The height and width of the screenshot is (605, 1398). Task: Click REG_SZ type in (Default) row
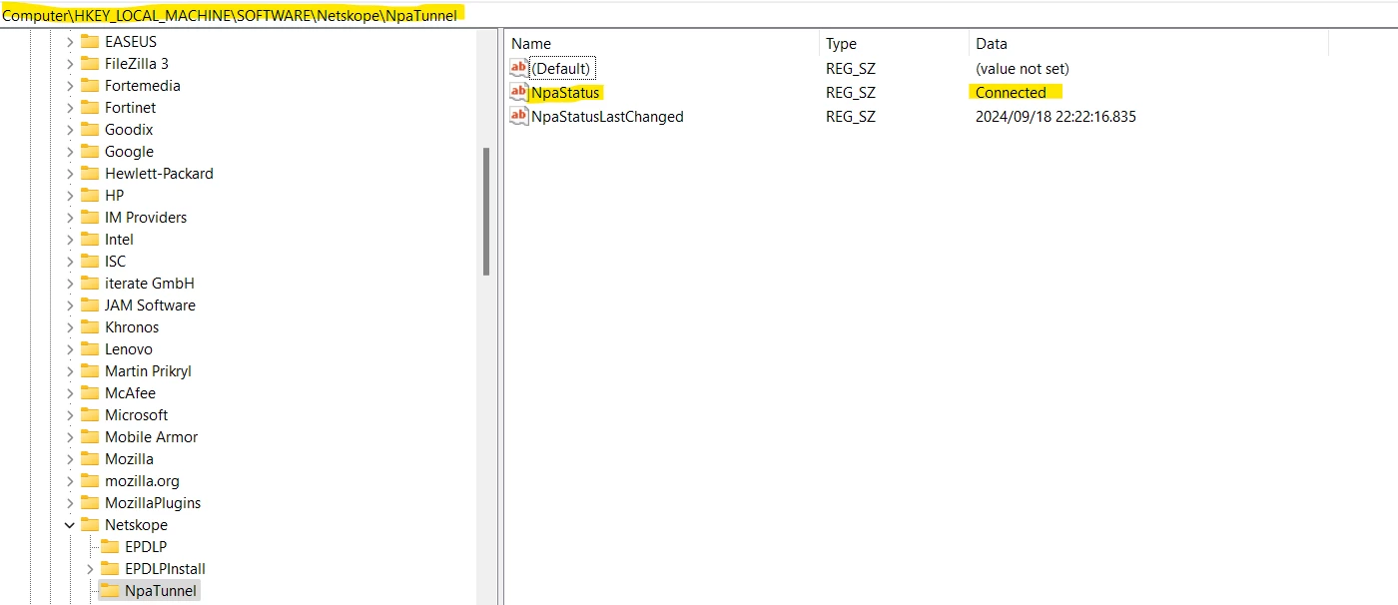pos(850,68)
